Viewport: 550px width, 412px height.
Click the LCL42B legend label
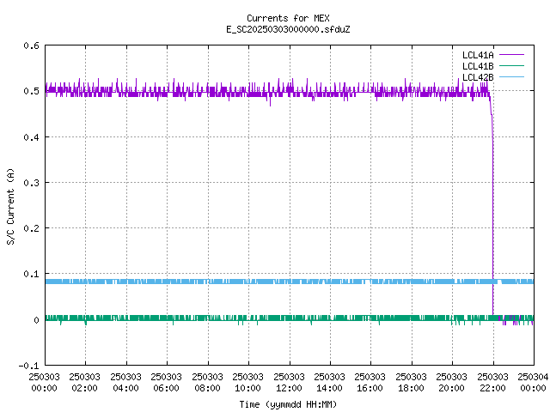(x=478, y=77)
